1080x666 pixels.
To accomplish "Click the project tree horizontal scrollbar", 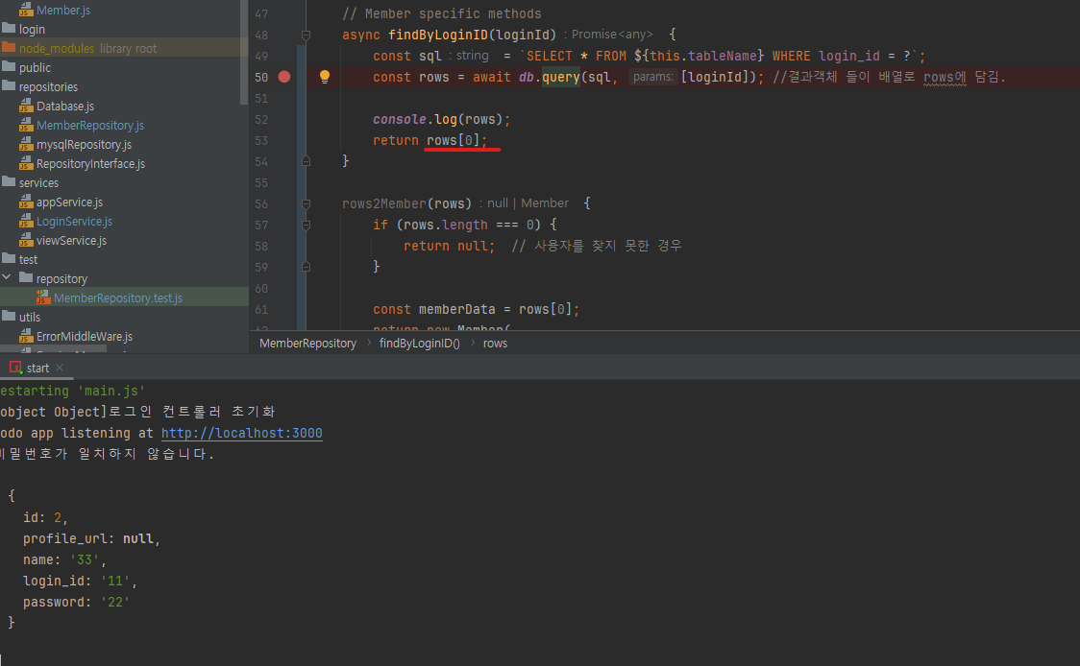I will [54, 348].
